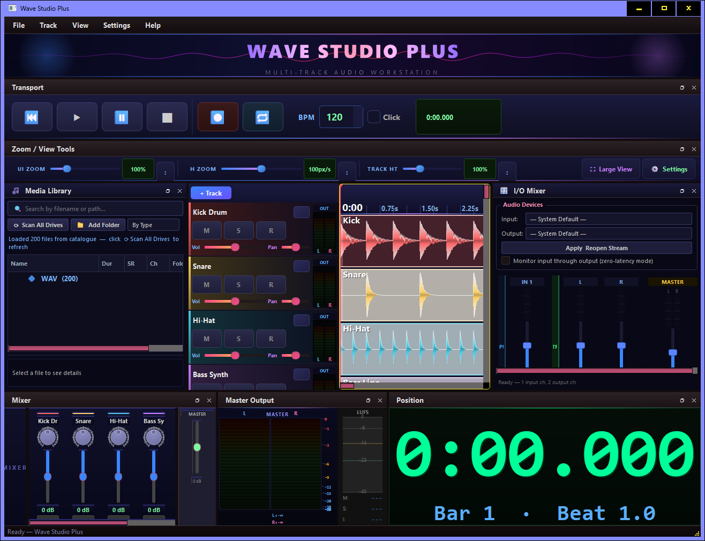Screen dimensions: 705x541
Task: Mute the Snare track
Action: pyautogui.click(x=207, y=285)
